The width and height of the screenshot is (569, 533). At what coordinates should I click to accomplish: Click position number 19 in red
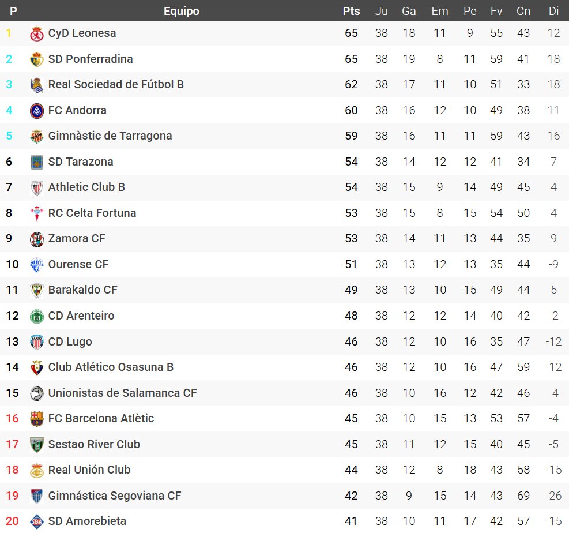pyautogui.click(x=12, y=496)
